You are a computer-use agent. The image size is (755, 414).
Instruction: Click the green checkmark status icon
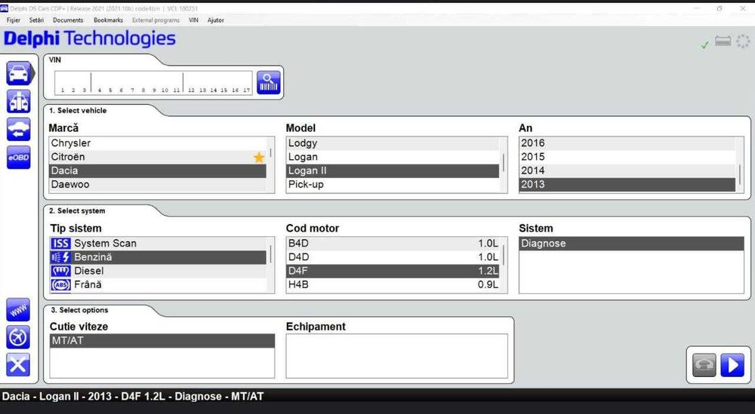(x=705, y=45)
